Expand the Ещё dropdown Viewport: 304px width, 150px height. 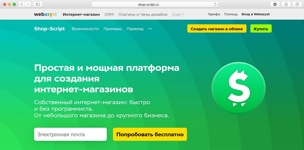tap(178, 14)
